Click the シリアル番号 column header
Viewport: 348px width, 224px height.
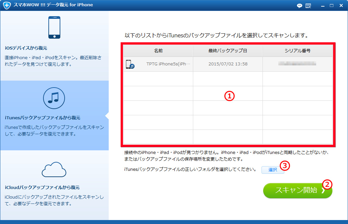click(x=298, y=50)
